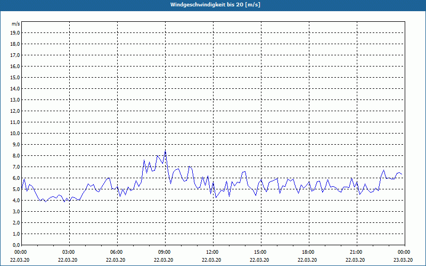The height and width of the screenshot is (266, 426).
Task: Click the '18:00' time label
Action: coord(309,252)
